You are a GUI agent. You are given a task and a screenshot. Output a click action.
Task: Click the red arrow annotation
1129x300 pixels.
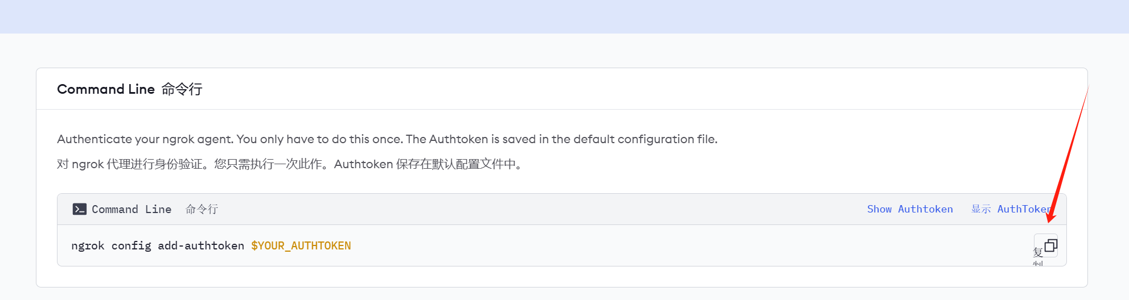tap(1068, 154)
